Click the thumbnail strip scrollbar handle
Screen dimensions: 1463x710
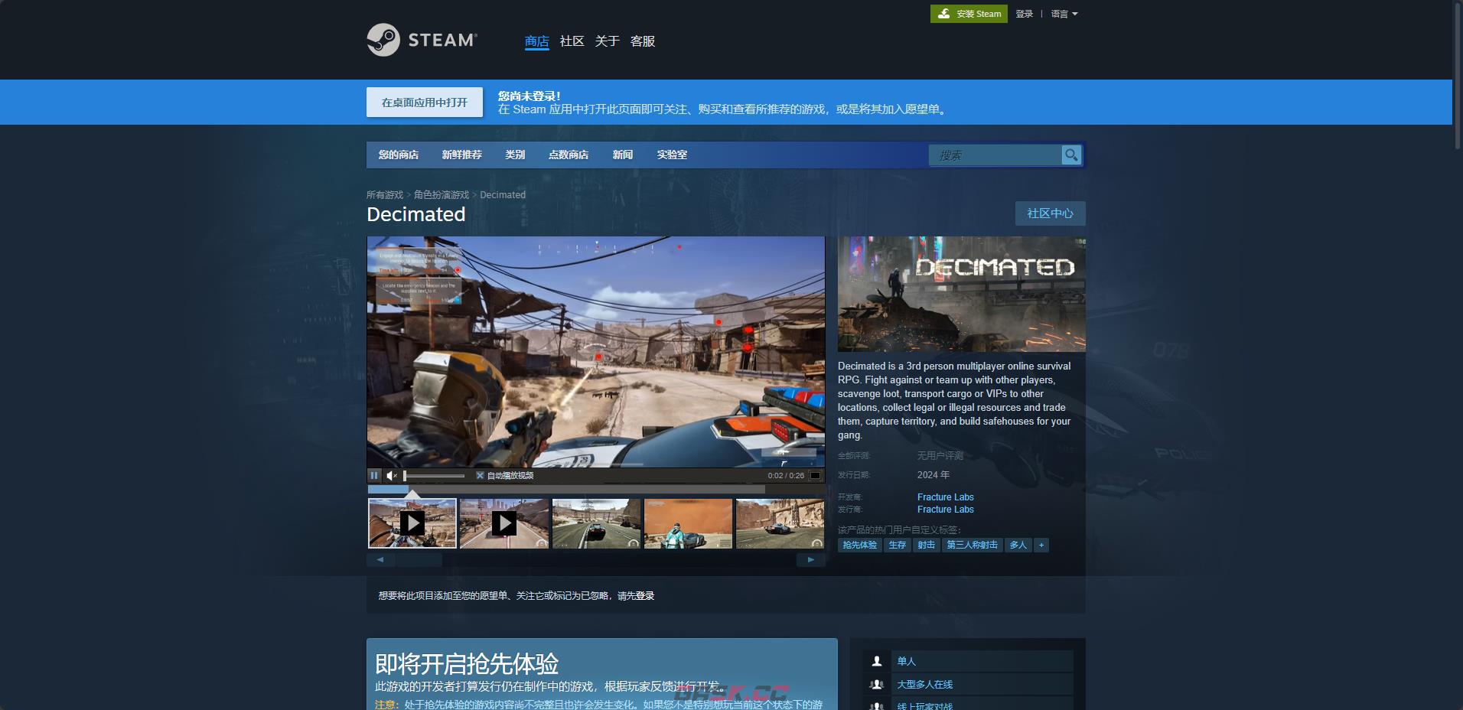419,560
